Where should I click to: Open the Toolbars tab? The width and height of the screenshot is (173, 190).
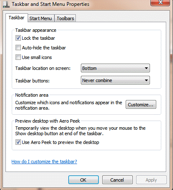click(65, 18)
